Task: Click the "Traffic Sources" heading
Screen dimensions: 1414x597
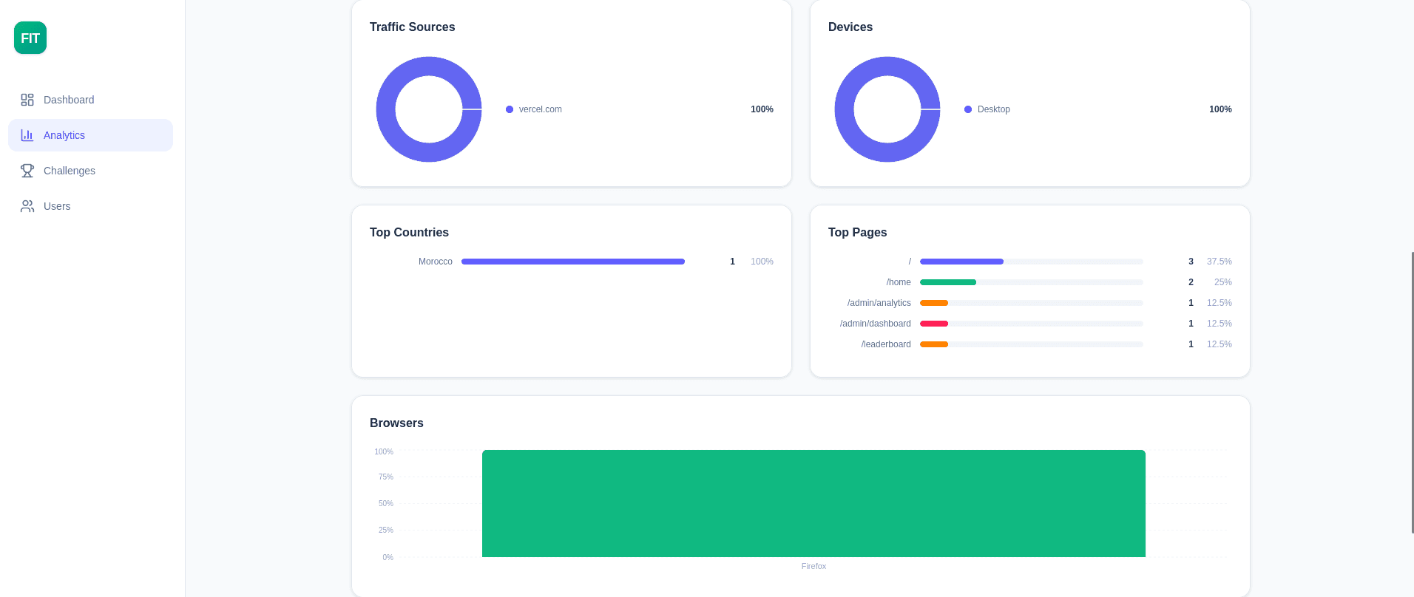Action: (413, 27)
